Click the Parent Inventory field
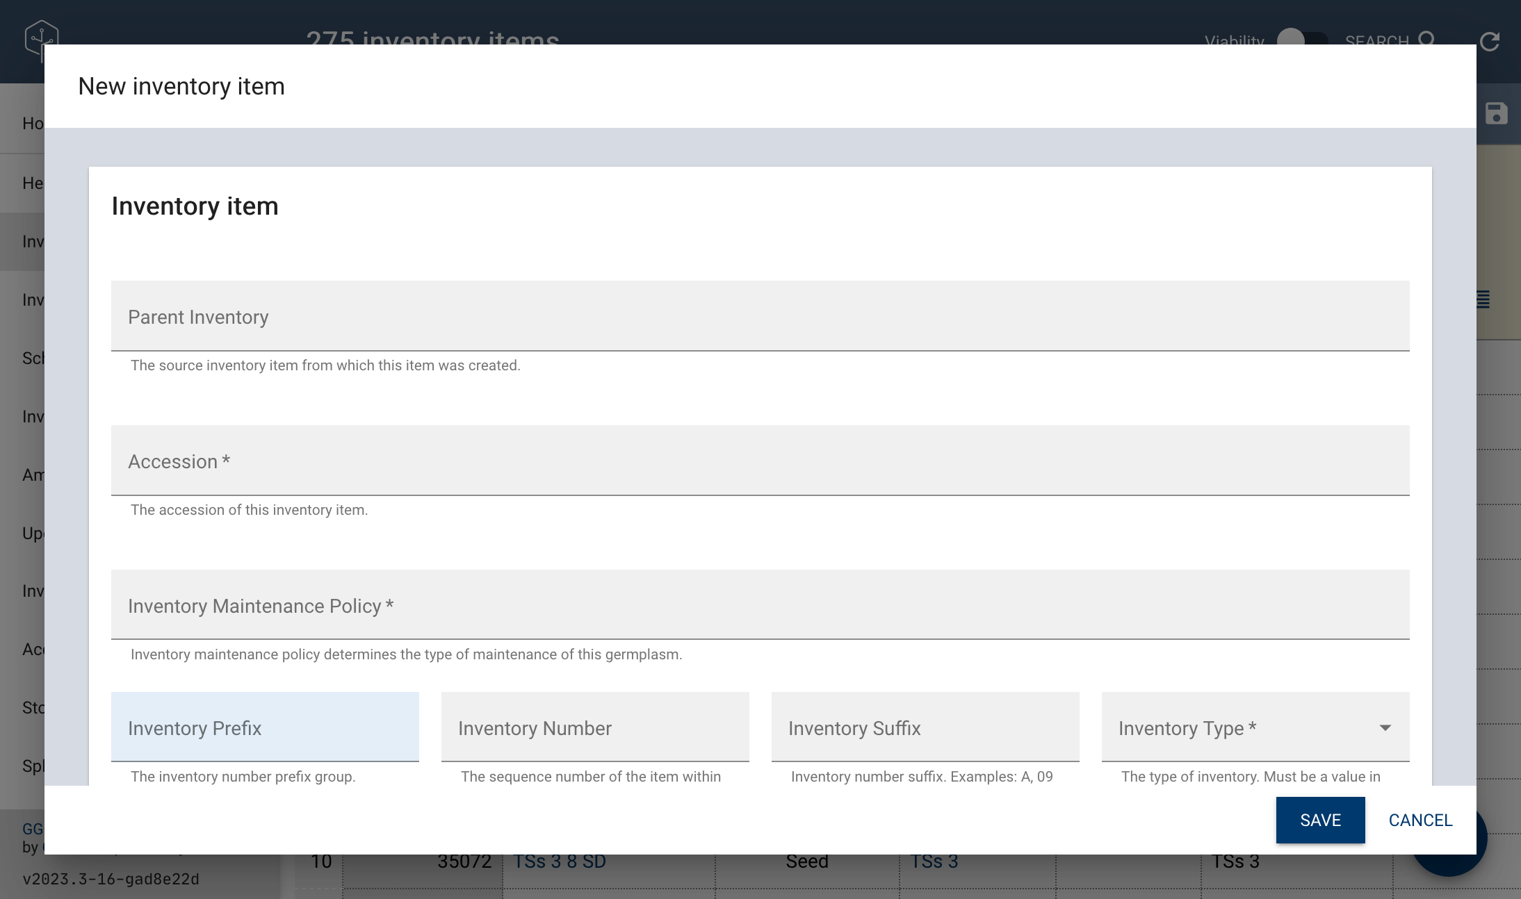1521x899 pixels. (x=760, y=316)
